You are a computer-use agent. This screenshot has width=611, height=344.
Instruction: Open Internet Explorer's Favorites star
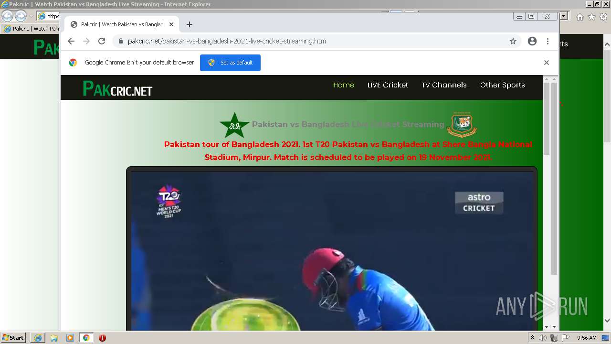point(591,17)
